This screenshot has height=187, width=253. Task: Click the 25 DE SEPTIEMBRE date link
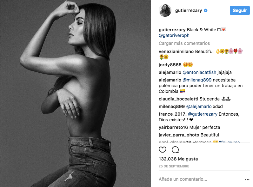[174, 166]
